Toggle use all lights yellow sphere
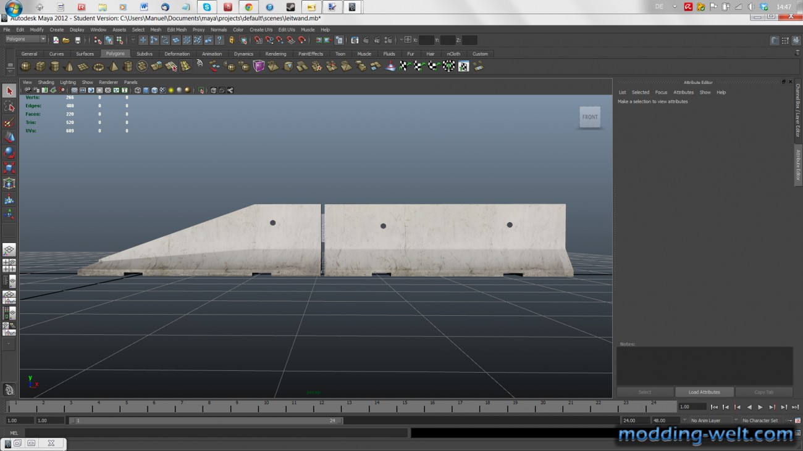Image resolution: width=803 pixels, height=451 pixels. [x=171, y=90]
